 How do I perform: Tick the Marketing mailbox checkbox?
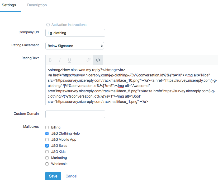[47, 158]
